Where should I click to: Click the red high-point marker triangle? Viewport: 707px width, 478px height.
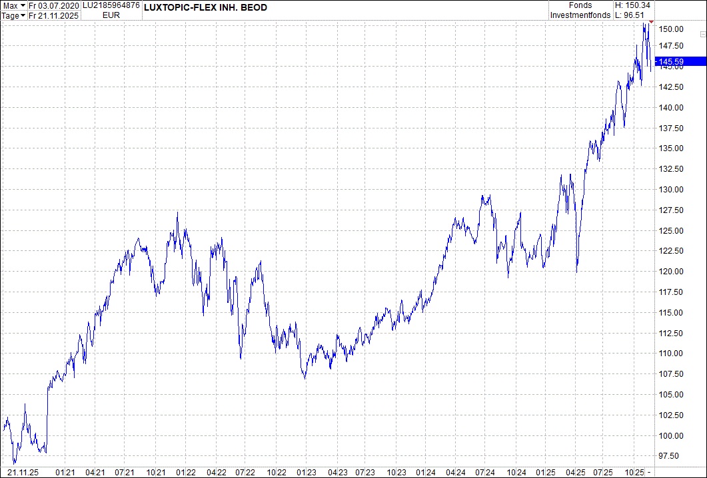[651, 21]
